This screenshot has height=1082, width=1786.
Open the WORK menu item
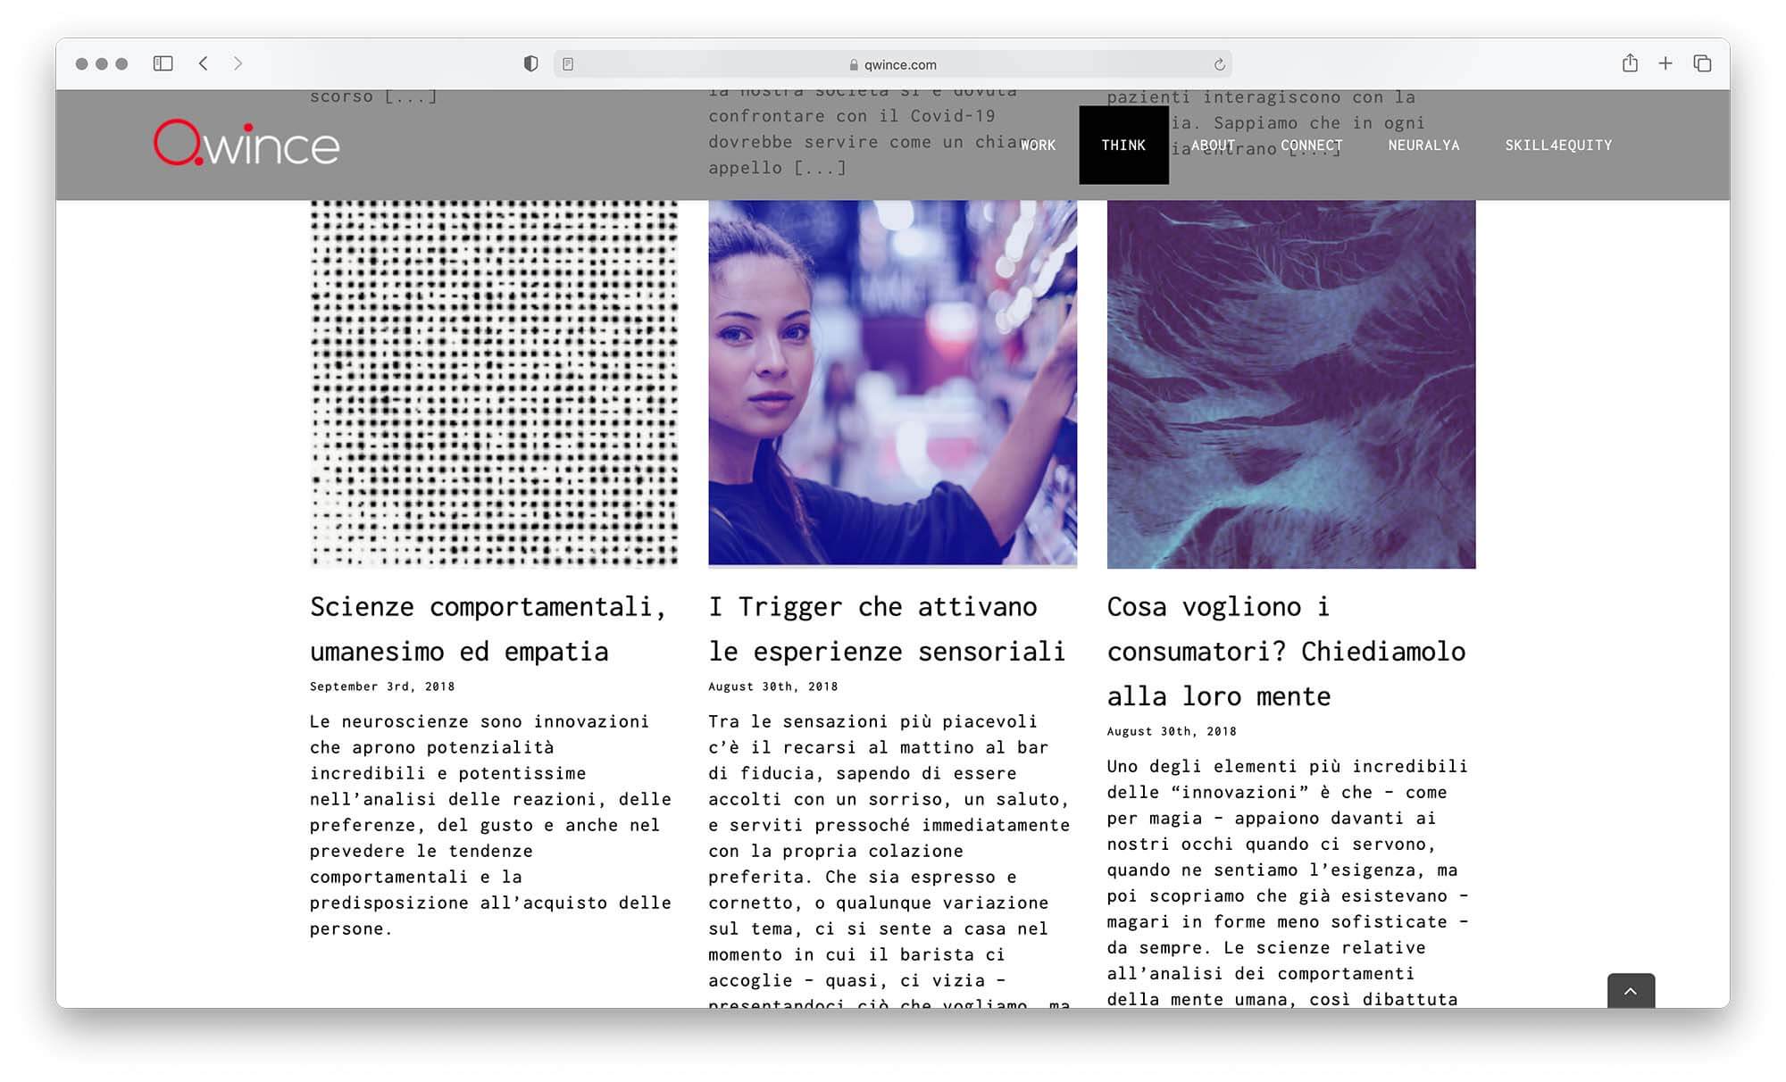tap(1038, 145)
